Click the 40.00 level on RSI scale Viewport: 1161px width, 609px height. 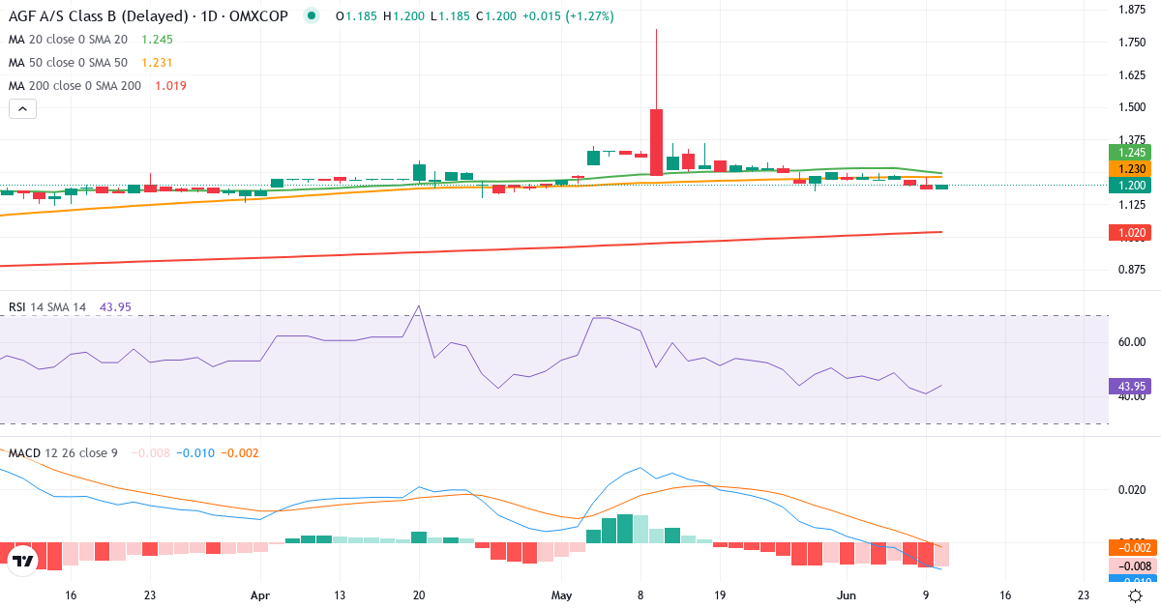click(x=1132, y=397)
